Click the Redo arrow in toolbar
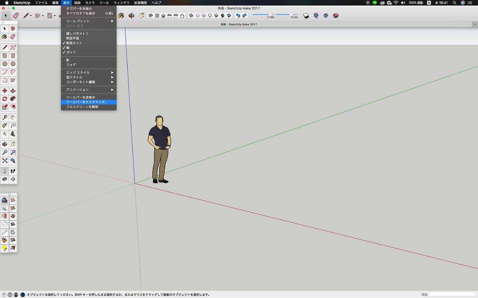Image resolution: width=478 pixels, height=298 pixels. click(x=245, y=16)
